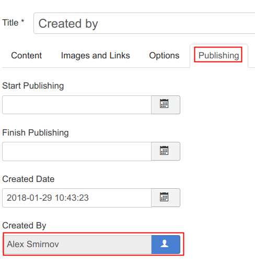Select the Publishing tab
The width and height of the screenshot is (255, 268).
pyautogui.click(x=218, y=56)
